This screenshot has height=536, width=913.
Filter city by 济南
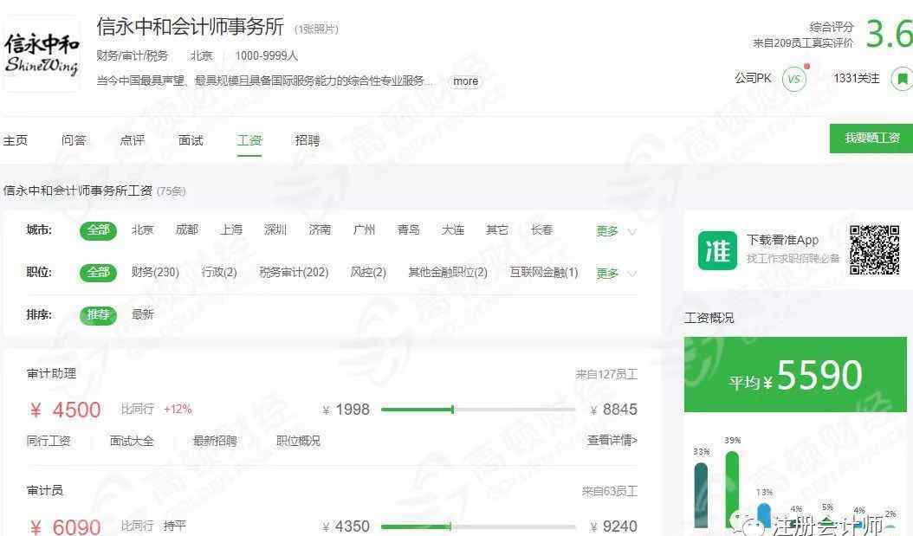tap(320, 229)
